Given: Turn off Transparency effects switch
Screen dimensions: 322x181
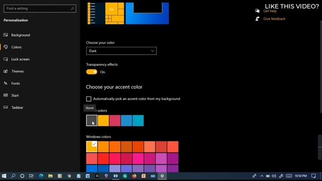Looking at the screenshot, I should tap(92, 72).
